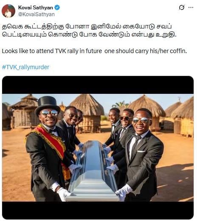Screen dimensions: 197x222
Task: Click the white glove at coffin's front-left corner
Action: 64,194
